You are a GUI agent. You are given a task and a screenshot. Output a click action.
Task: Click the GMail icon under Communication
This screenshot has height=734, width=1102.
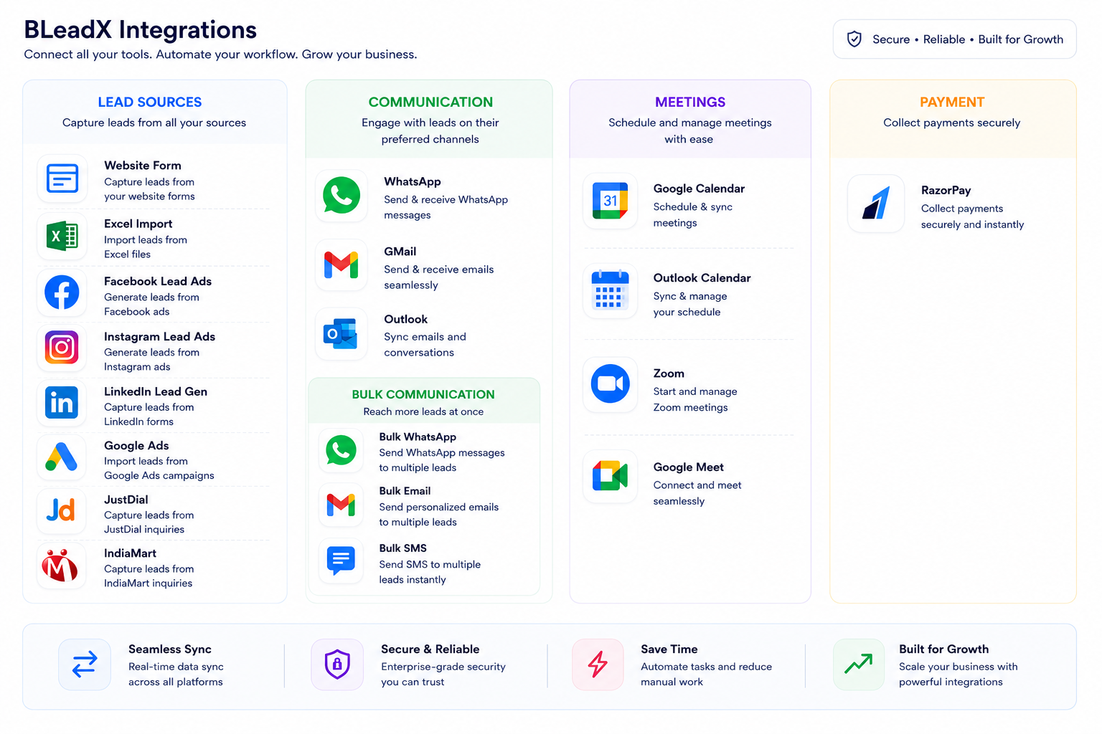coord(342,265)
